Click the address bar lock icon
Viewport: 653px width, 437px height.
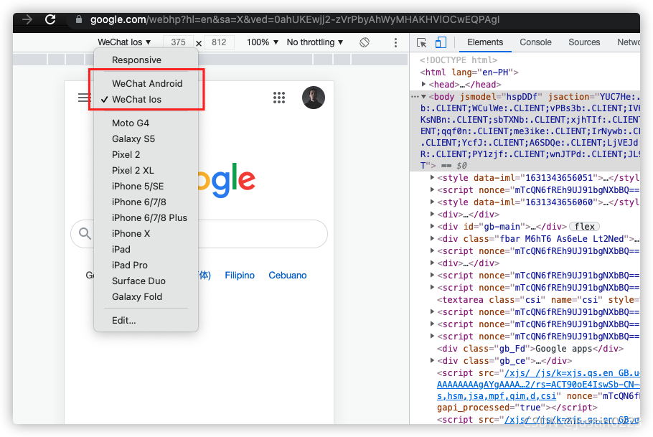(x=79, y=19)
